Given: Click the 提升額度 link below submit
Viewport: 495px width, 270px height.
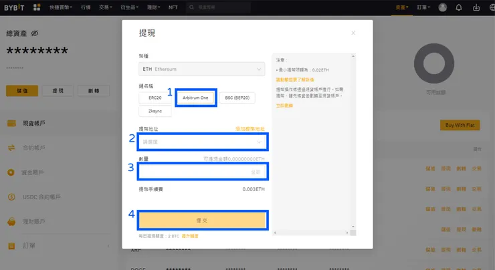Looking at the screenshot, I should pos(190,236).
